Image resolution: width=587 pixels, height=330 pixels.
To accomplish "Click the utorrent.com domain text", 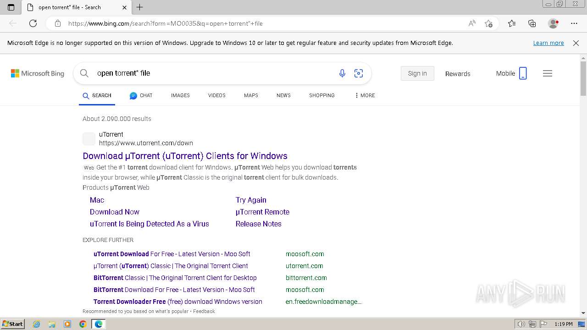I will pyautogui.click(x=305, y=266).
